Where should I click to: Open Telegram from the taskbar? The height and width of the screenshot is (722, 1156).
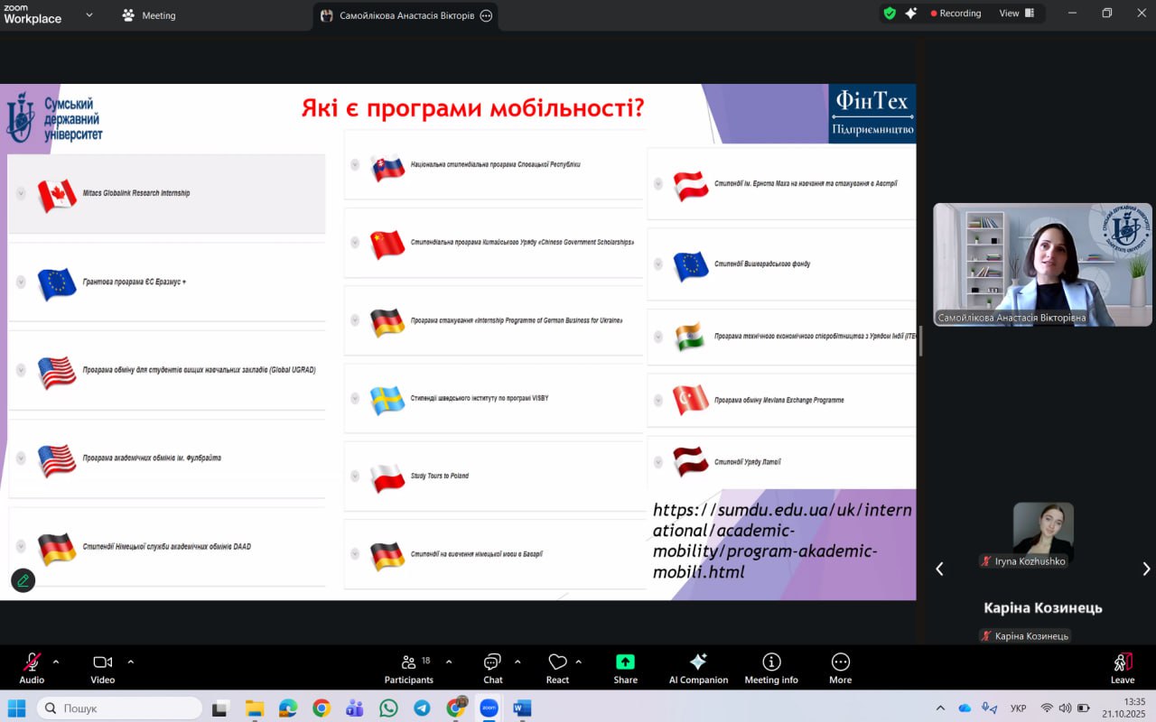point(422,708)
